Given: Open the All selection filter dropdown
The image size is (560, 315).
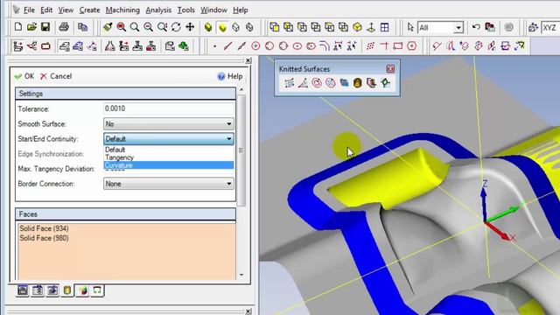Looking at the screenshot, I should click(x=458, y=27).
